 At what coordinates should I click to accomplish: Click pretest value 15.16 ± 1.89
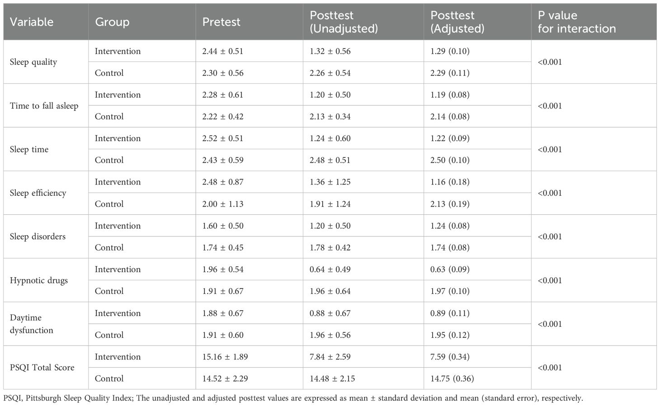(x=225, y=357)
